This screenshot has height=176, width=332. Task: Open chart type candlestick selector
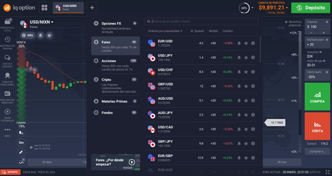point(21,133)
